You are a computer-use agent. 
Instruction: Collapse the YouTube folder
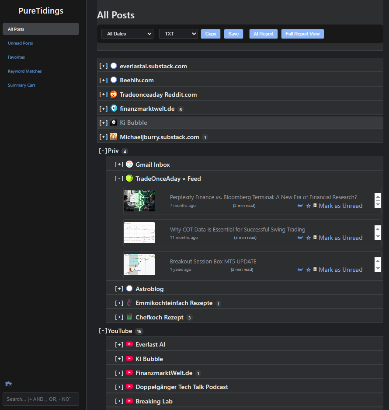coord(103,331)
